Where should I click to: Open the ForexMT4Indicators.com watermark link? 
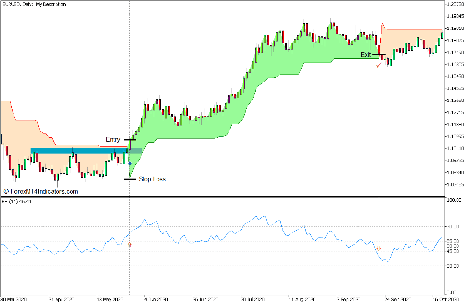(x=41, y=191)
